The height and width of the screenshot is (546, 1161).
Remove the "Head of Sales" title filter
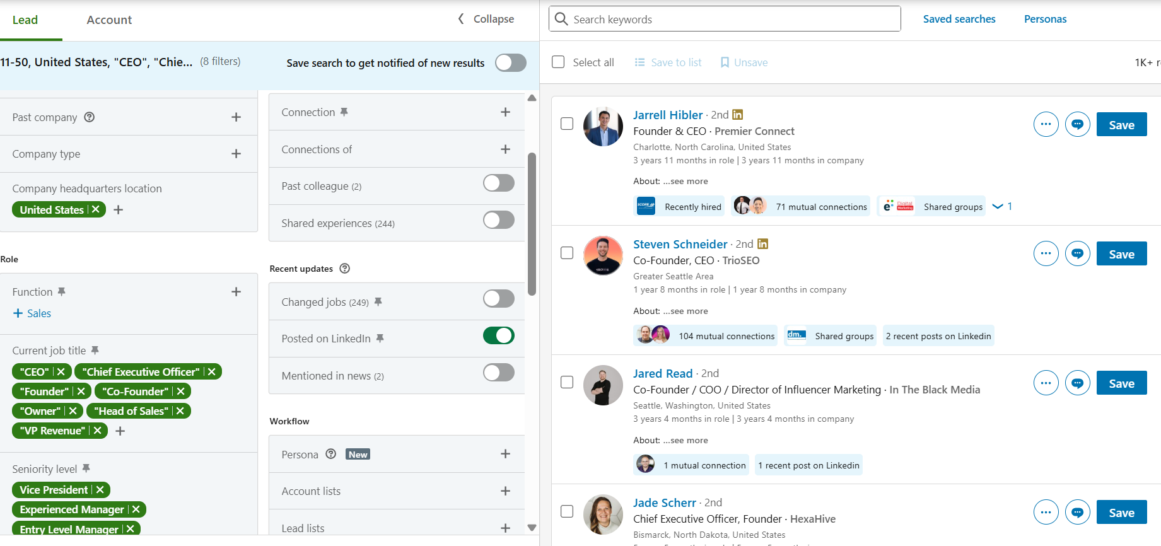tap(180, 411)
